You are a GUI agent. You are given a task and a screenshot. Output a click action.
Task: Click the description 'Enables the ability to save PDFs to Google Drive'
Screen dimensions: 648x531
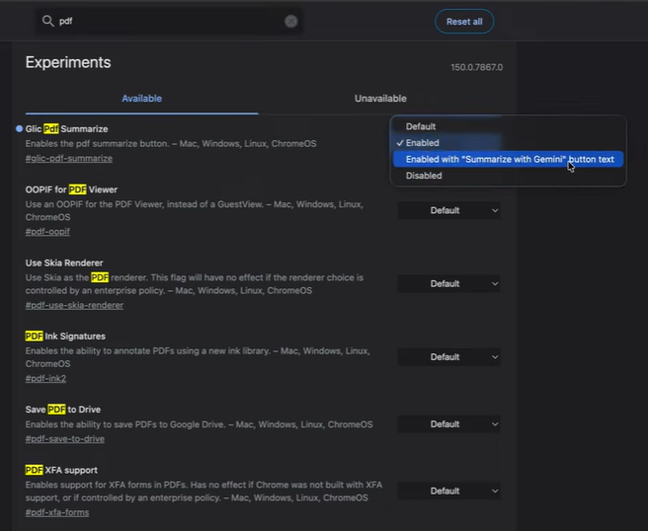coord(124,424)
